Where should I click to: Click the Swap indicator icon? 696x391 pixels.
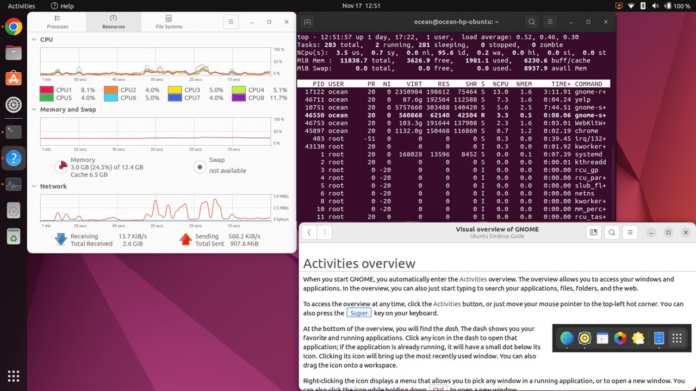(x=200, y=167)
